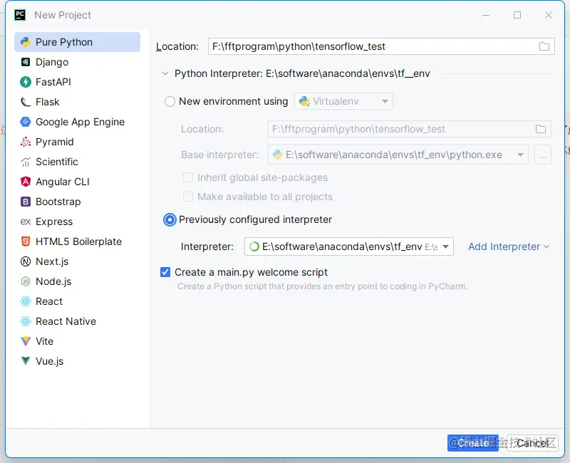Image resolution: width=570 pixels, height=463 pixels.
Task: Select the Vue.js logo icon
Action: point(26,361)
